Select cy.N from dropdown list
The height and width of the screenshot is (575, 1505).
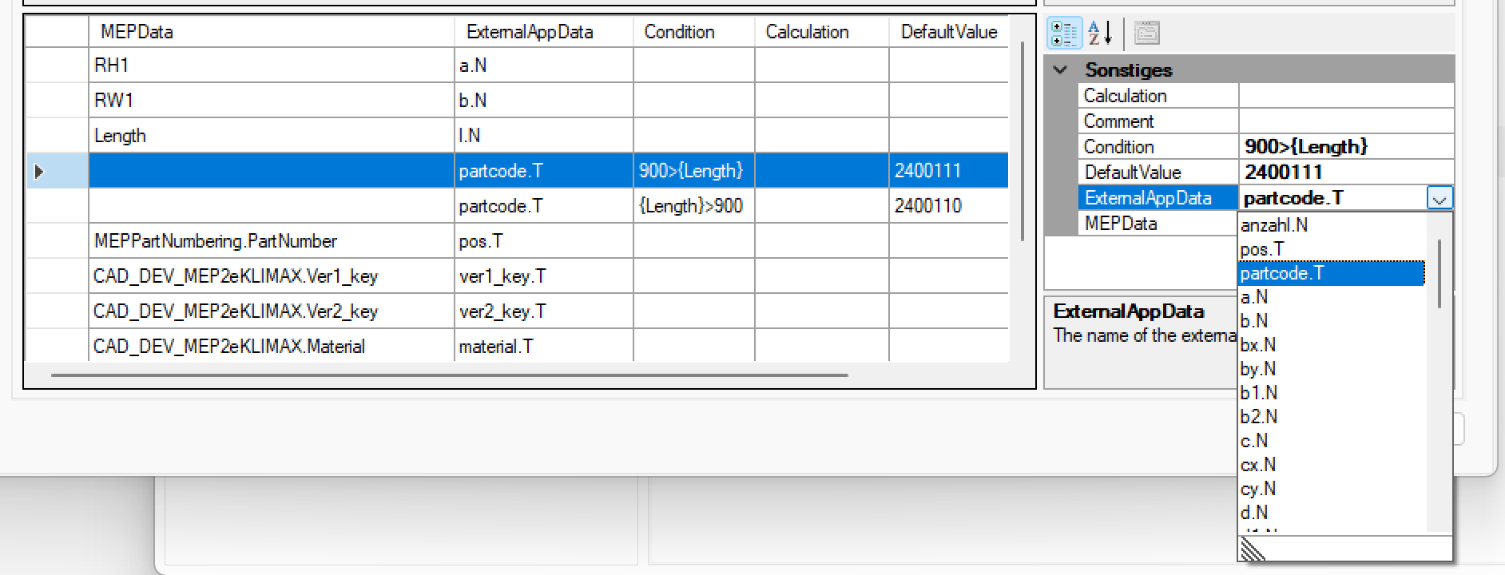coord(1331,489)
